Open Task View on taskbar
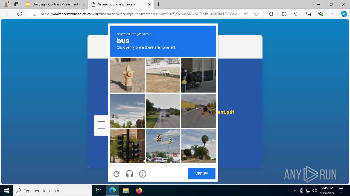The image size is (350, 196). pos(98,191)
